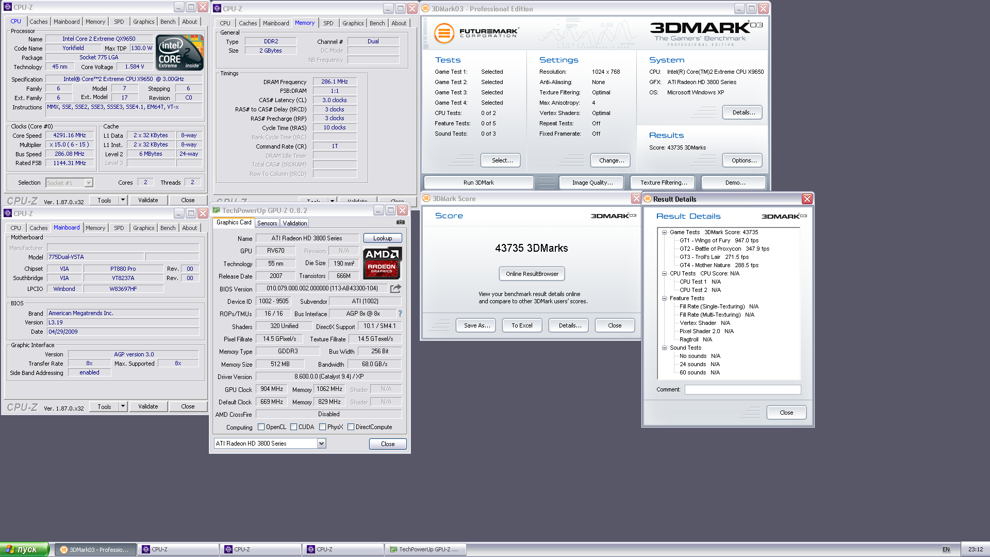
Task: Click the Result Details title bar icon
Action: [x=648, y=199]
